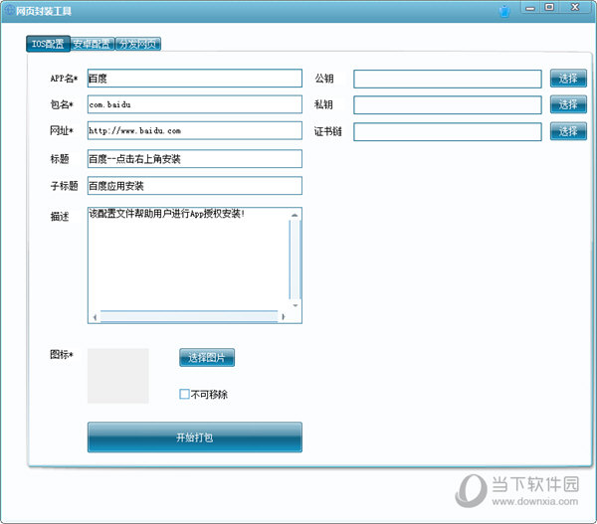Open the 分发网页 tab
The image size is (597, 524).
pyautogui.click(x=138, y=44)
